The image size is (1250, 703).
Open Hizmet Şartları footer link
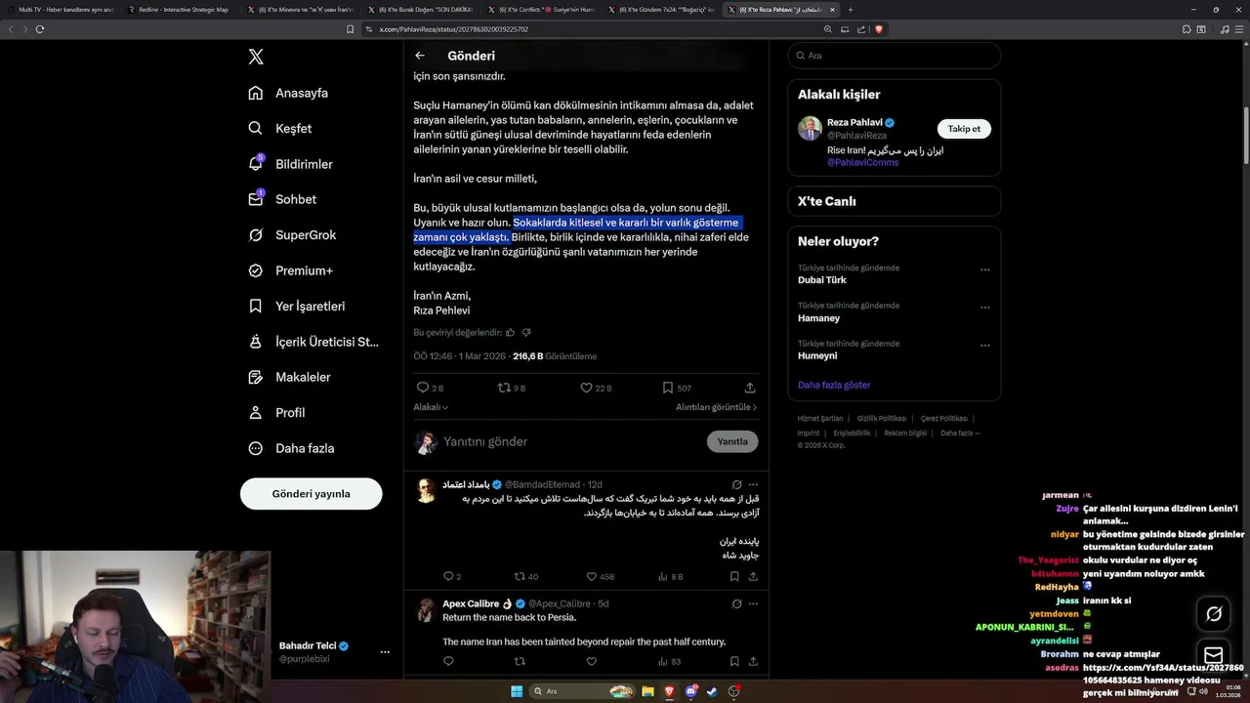820,419
